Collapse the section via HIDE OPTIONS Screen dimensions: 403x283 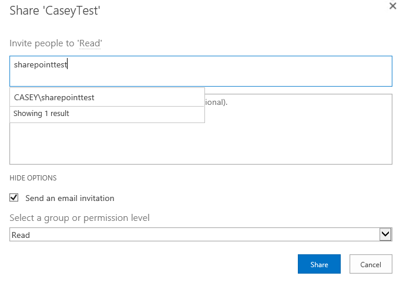click(33, 178)
